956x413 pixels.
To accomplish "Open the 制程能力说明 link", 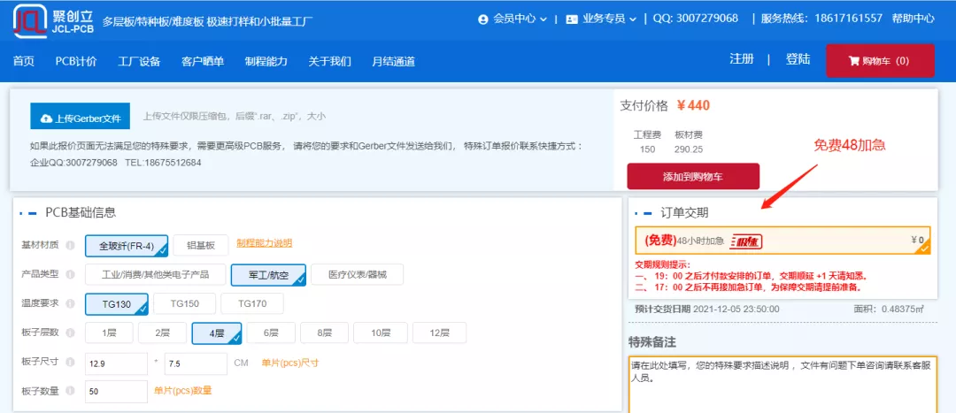I will coord(264,243).
